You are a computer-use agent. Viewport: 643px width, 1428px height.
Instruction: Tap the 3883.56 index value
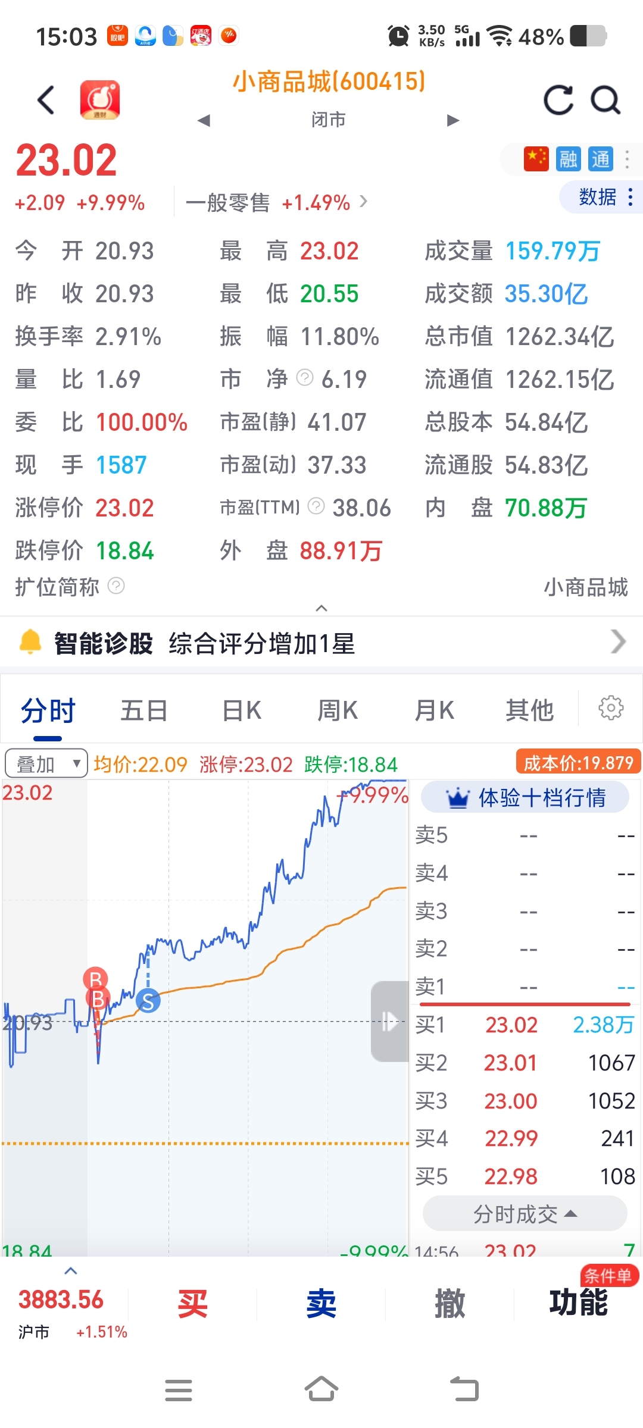pyautogui.click(x=61, y=1300)
